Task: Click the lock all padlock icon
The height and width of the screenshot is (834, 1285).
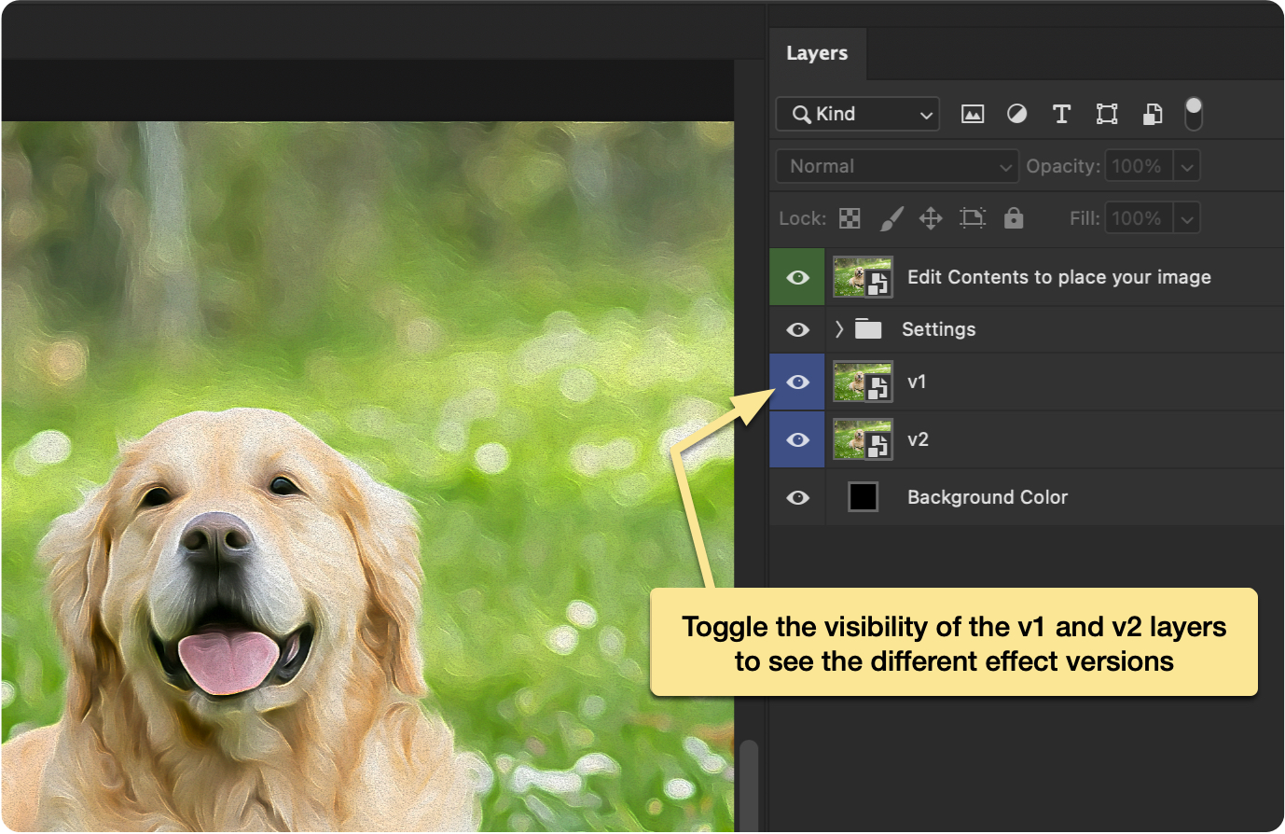Action: [1014, 218]
